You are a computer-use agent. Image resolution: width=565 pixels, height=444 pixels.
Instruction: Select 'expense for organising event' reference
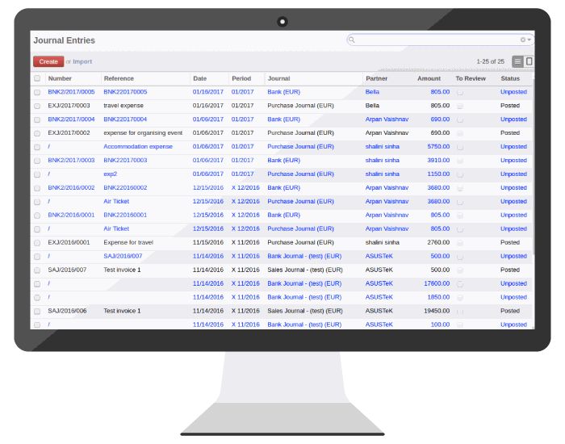143,133
